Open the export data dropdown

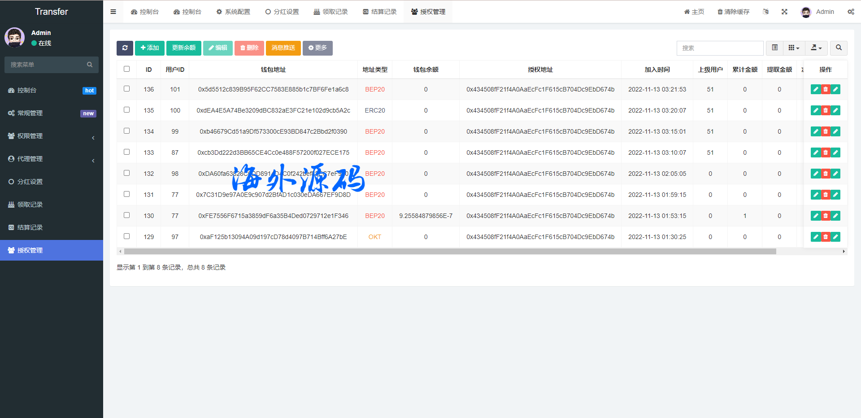pyautogui.click(x=816, y=48)
